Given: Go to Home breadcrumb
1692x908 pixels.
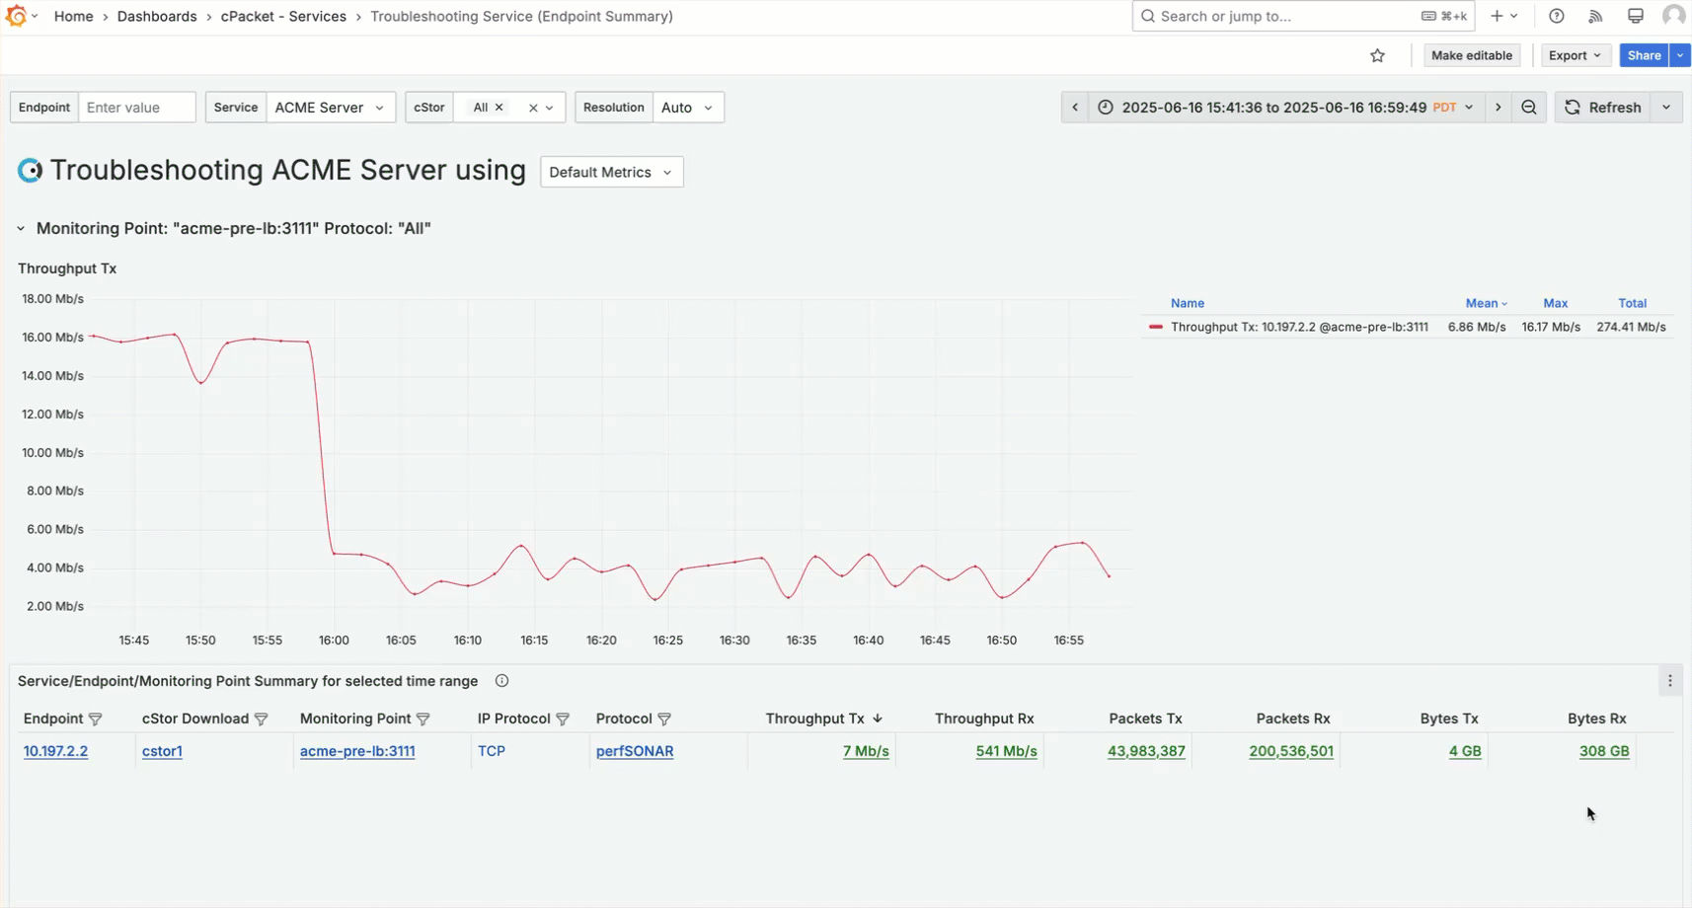Looking at the screenshot, I should [x=74, y=16].
